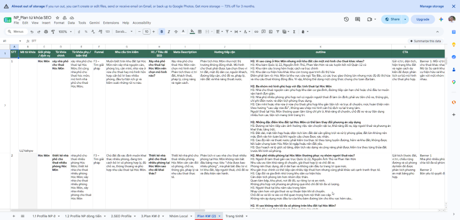Switch to Trang tính8 sheet tab
460x220 pixels.
234,216
